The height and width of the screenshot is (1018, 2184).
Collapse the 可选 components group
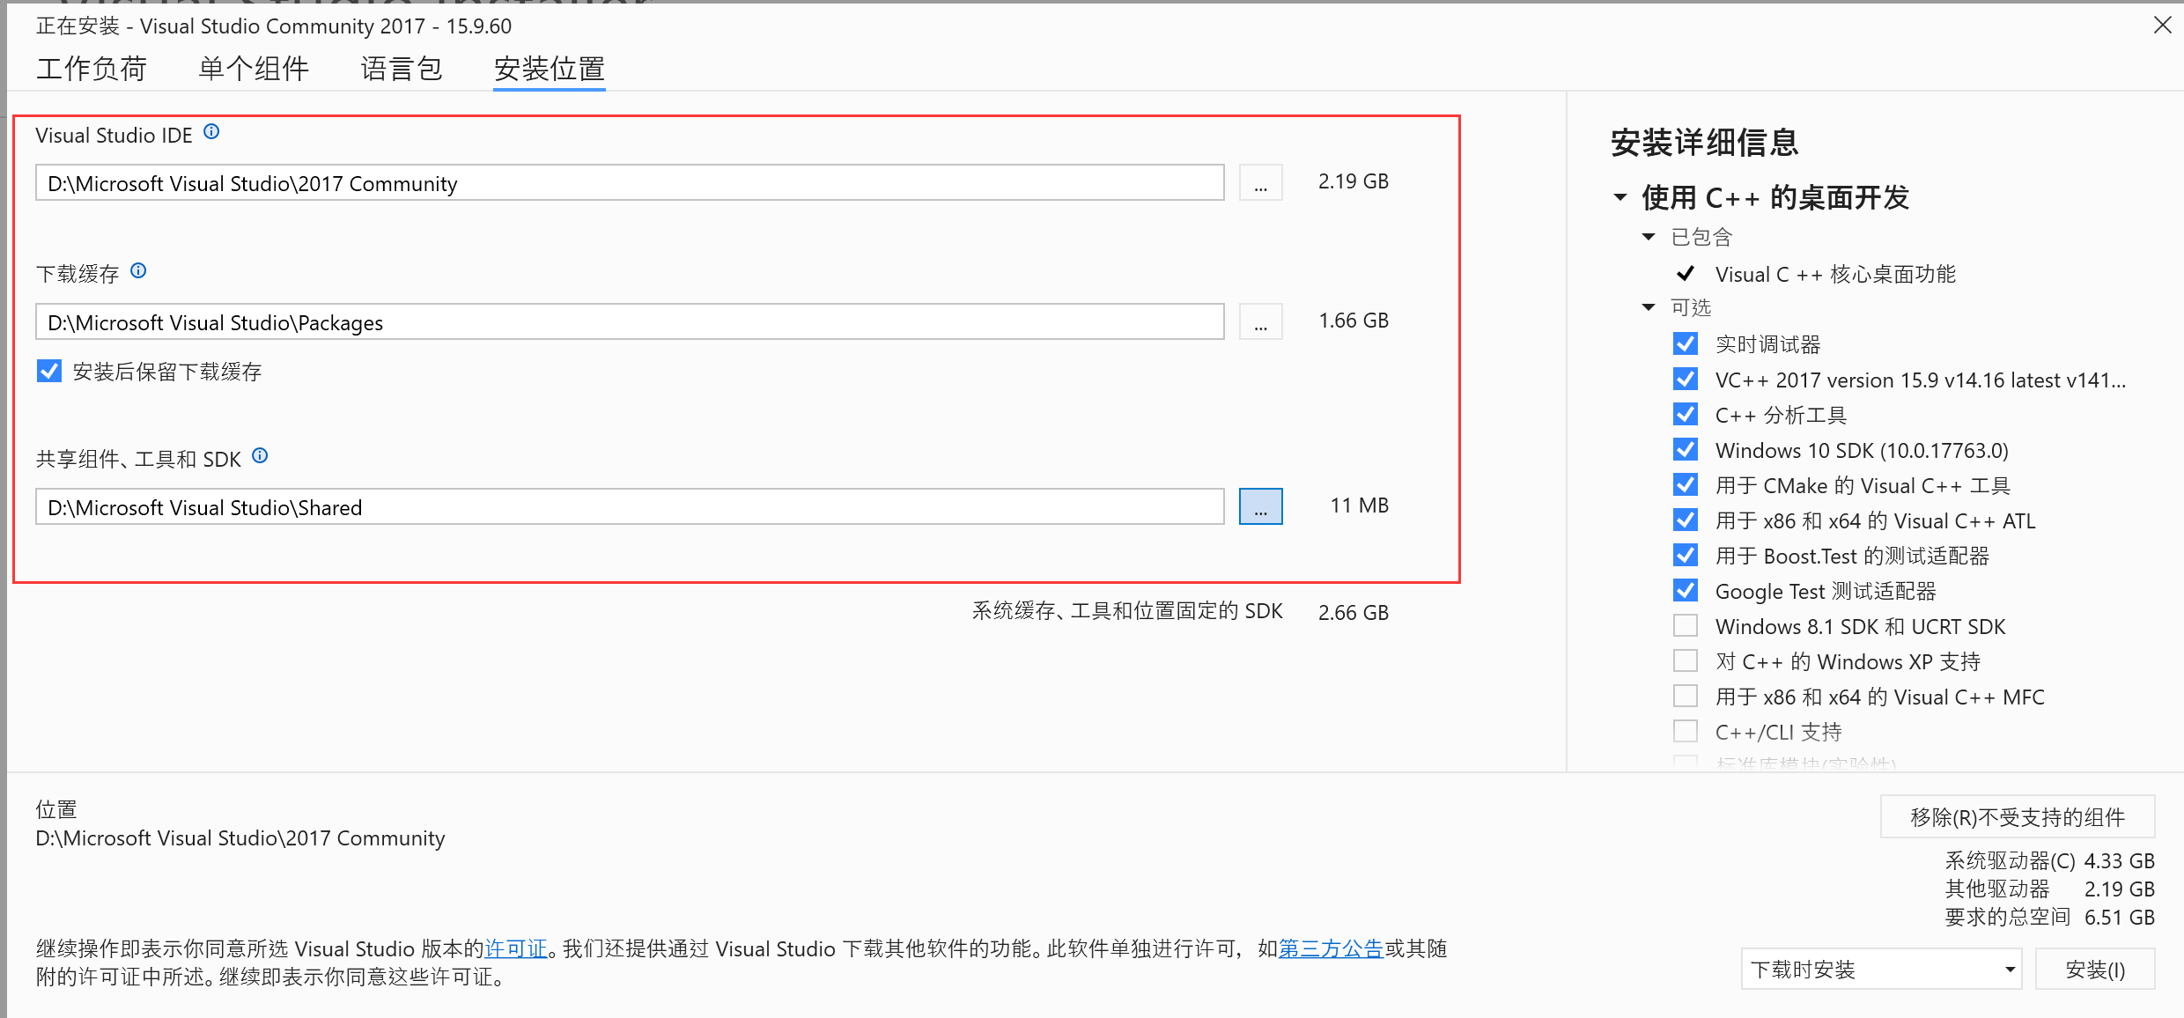pyautogui.click(x=1649, y=307)
